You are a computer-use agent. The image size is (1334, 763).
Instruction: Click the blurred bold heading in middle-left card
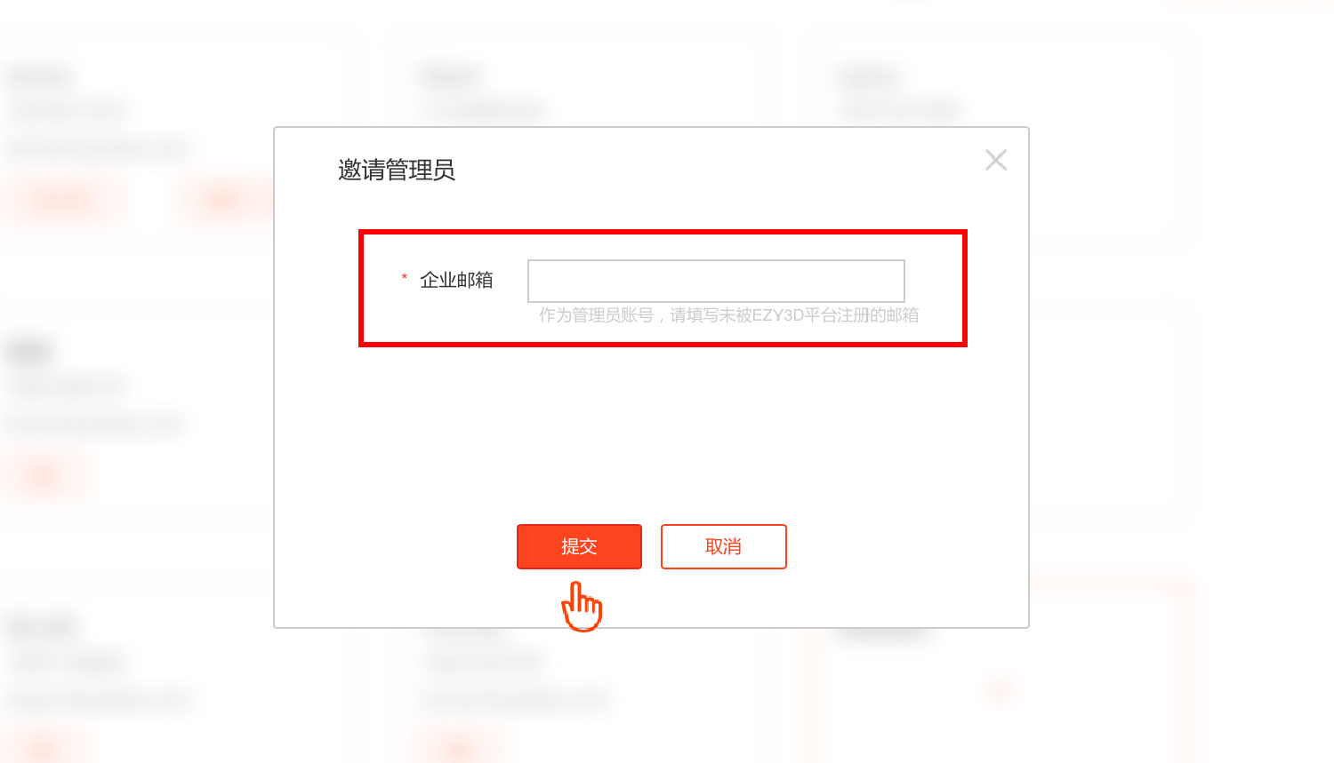click(x=28, y=352)
